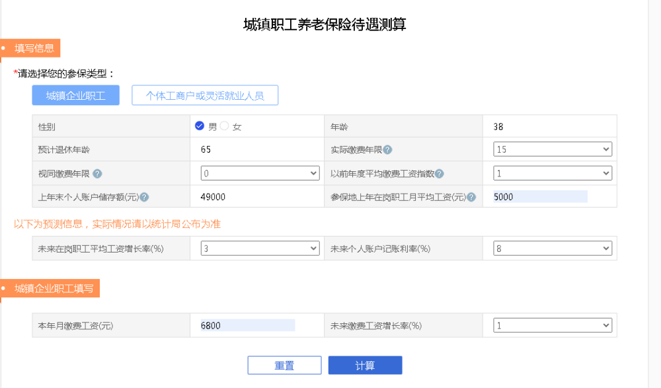Choose the 女 gender radio button
Image resolution: width=661 pixels, height=388 pixels.
[224, 126]
